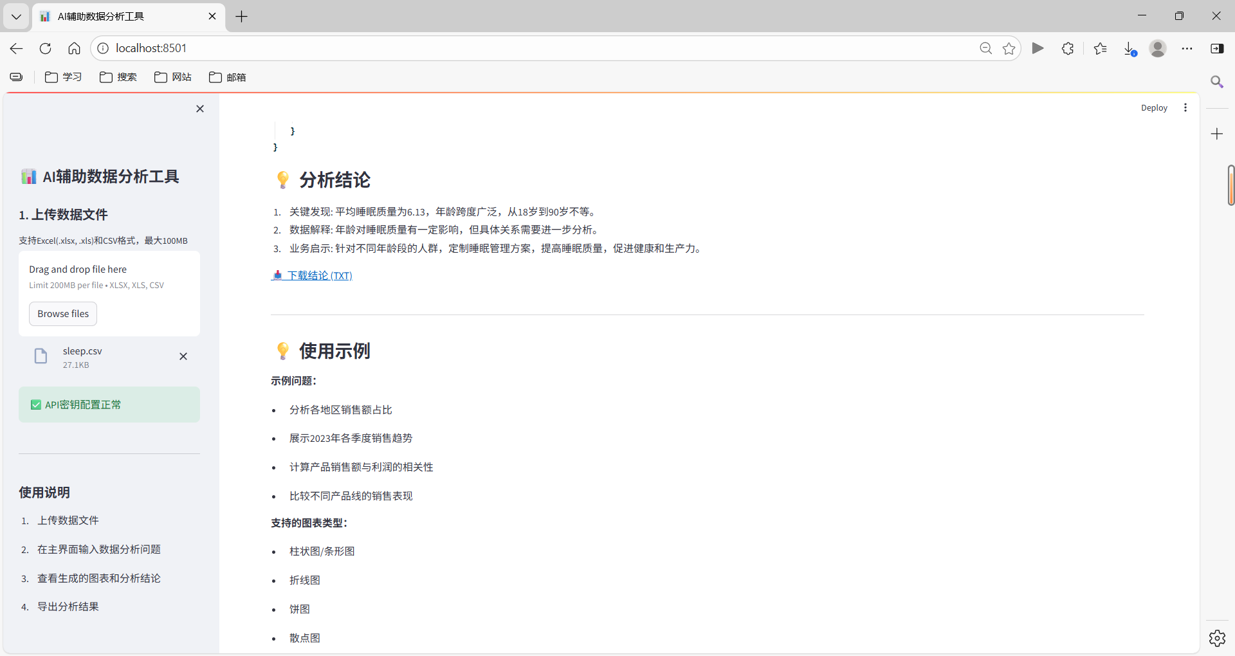Close the AI辅助数据分析工具 tab

pyautogui.click(x=212, y=17)
